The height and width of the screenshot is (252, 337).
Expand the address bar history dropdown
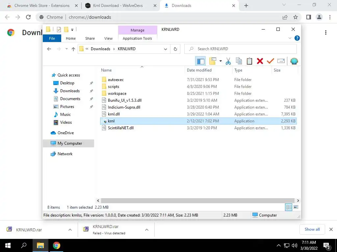pos(166,49)
